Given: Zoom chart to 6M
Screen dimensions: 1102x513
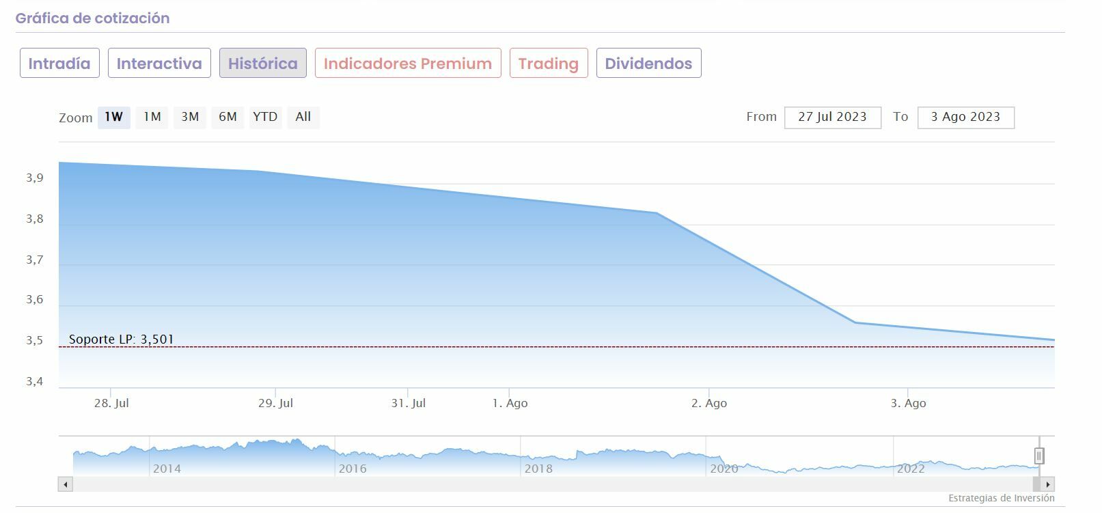Looking at the screenshot, I should (228, 117).
